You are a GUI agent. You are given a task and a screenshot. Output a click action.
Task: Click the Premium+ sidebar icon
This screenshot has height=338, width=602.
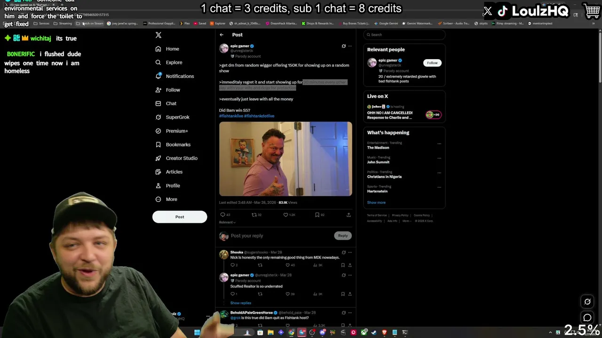[x=158, y=131]
